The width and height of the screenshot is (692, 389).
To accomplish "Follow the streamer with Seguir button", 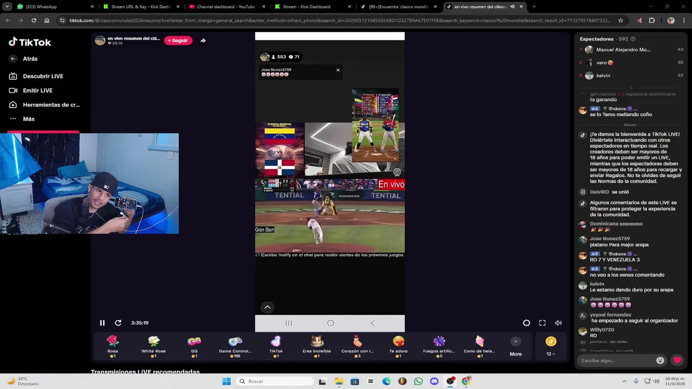I will (x=178, y=41).
